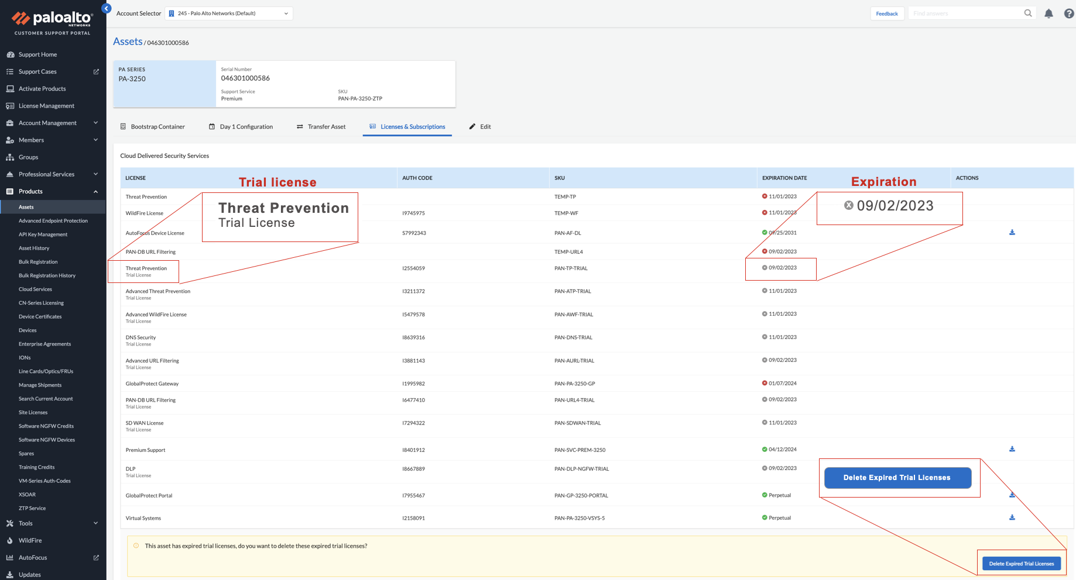Click the Assets breadcrumb link
The image size is (1076, 580).
coord(128,42)
